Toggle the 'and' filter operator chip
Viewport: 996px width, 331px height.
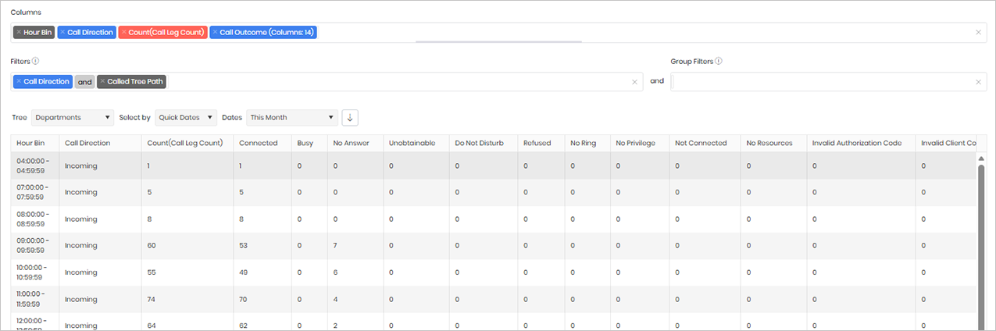84,81
